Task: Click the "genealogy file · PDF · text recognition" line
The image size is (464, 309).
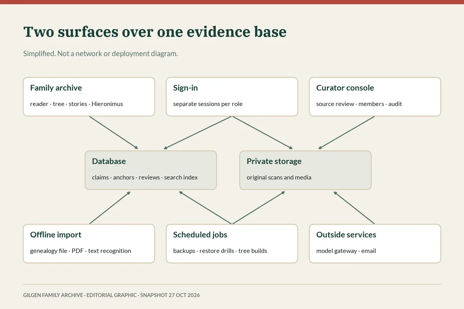Action: pos(81,251)
